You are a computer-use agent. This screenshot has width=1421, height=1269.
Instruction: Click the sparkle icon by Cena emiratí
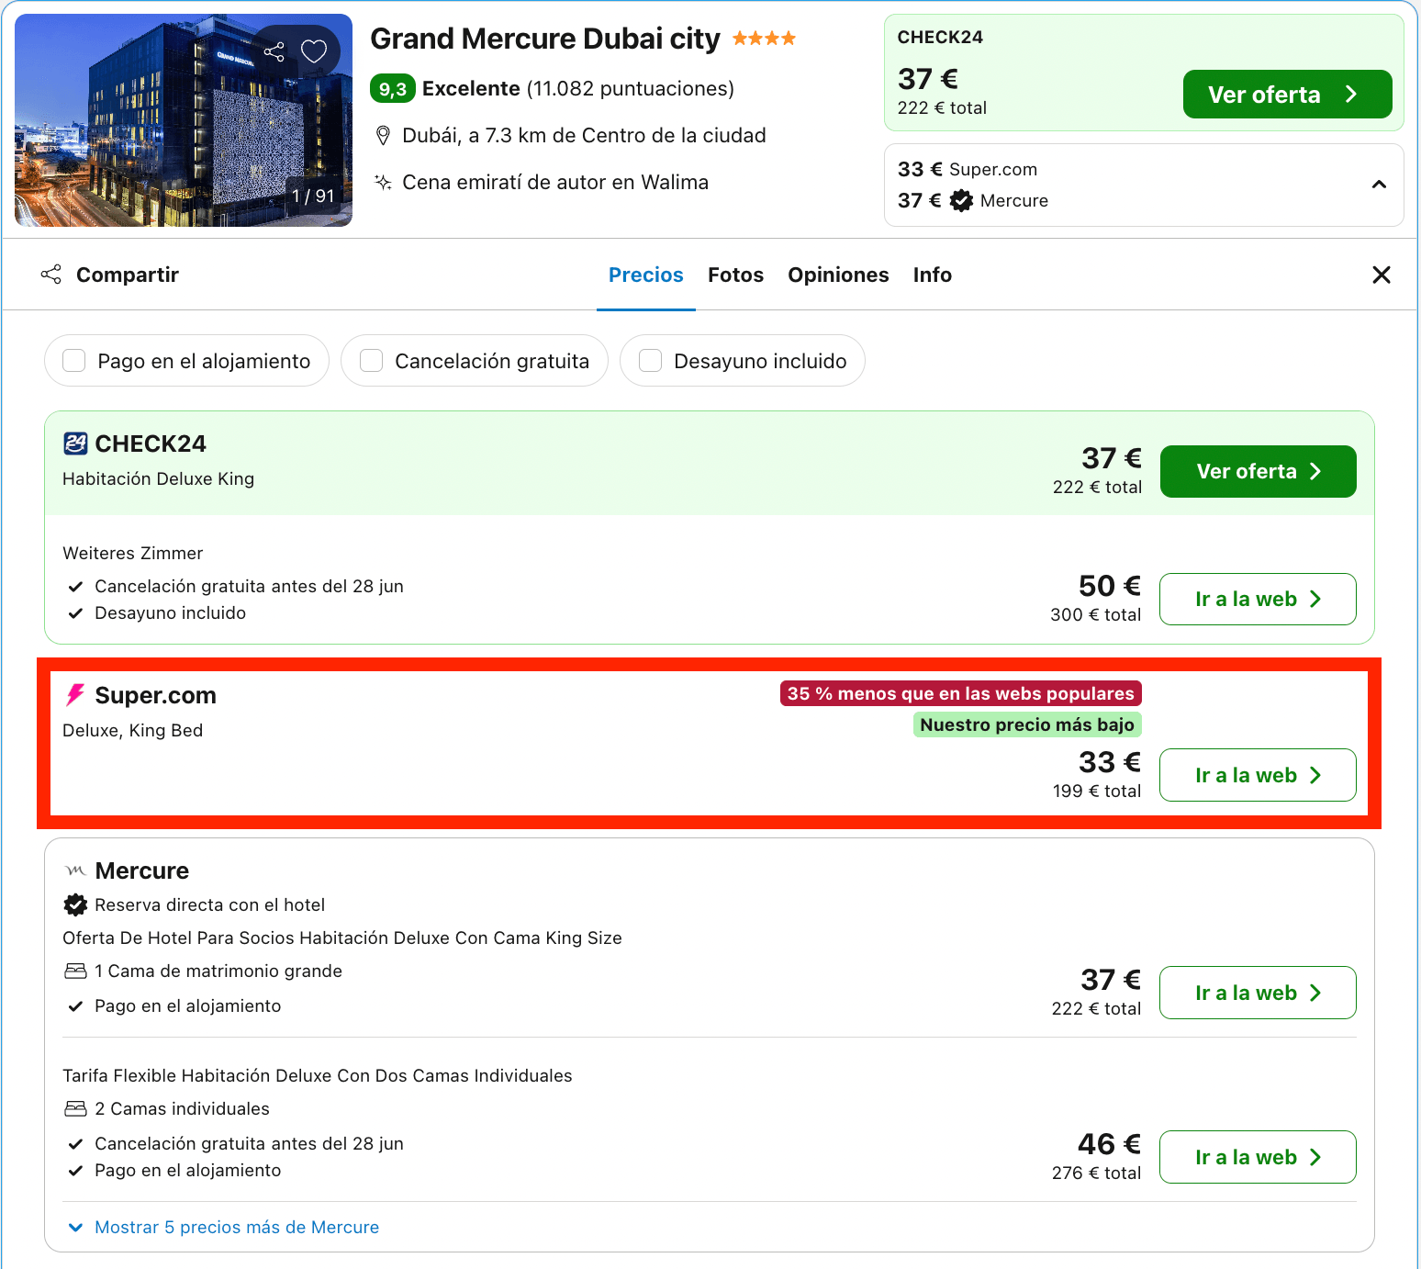384,182
